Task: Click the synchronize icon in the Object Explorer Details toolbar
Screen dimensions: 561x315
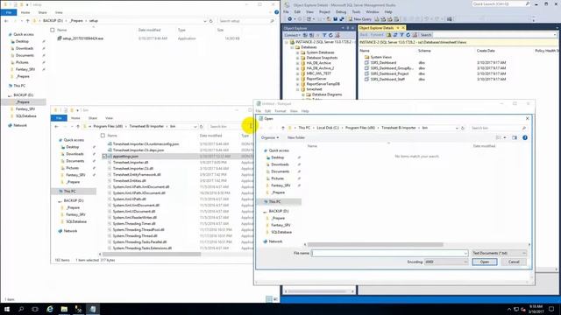Action: [395, 35]
